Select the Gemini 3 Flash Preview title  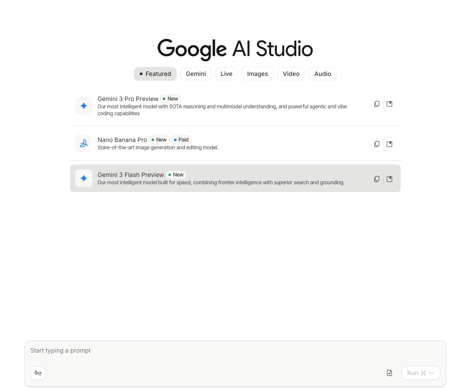(130, 175)
